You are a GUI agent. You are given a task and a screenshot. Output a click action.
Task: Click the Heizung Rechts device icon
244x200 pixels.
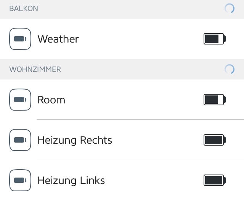20,140
